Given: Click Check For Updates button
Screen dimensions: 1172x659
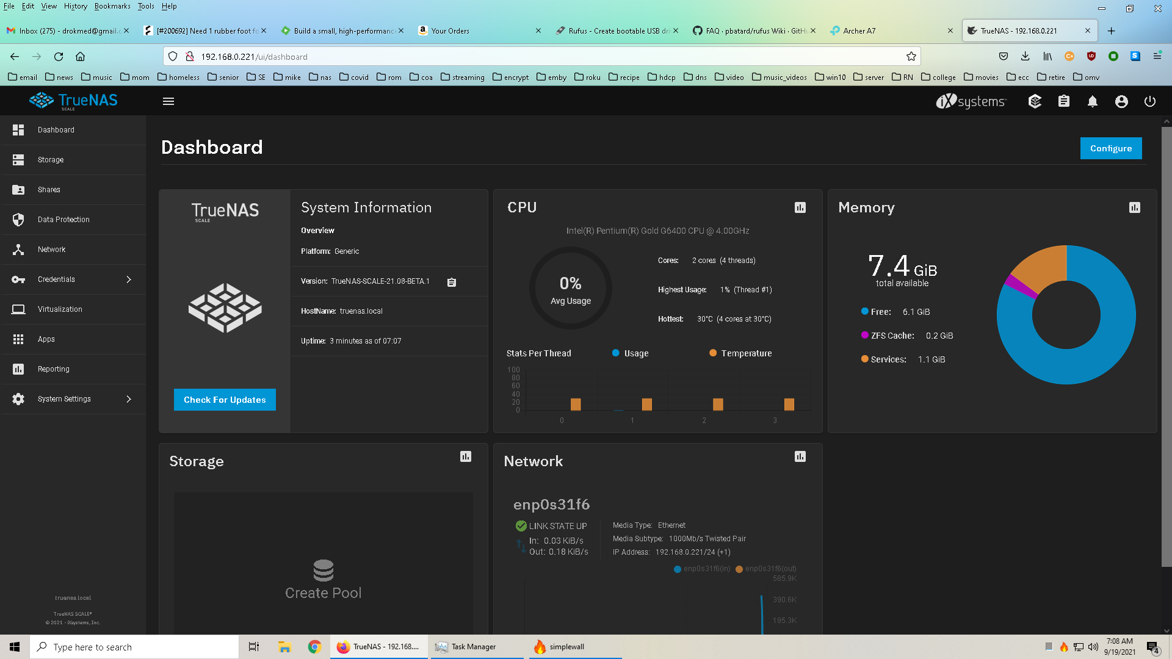Looking at the screenshot, I should point(225,400).
